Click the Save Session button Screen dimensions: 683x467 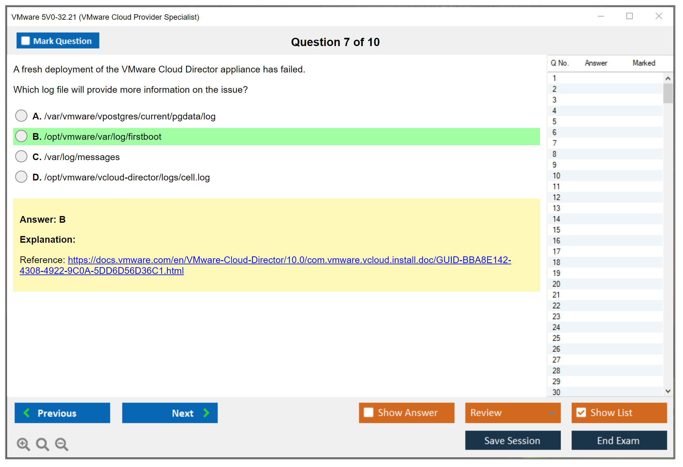click(x=512, y=440)
